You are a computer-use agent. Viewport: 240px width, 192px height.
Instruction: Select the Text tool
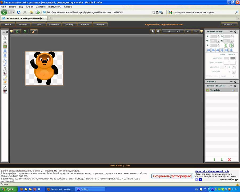click(x=5, y=69)
